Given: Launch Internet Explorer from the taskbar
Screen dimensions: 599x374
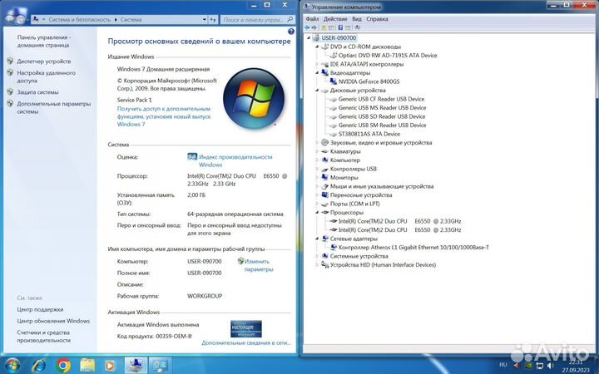Looking at the screenshot, I should point(38,366).
